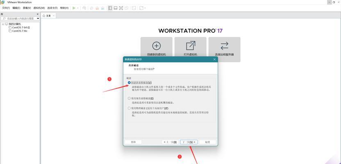
Task: Click the VMware Workstation title bar icon
Action: [x=3, y=2]
